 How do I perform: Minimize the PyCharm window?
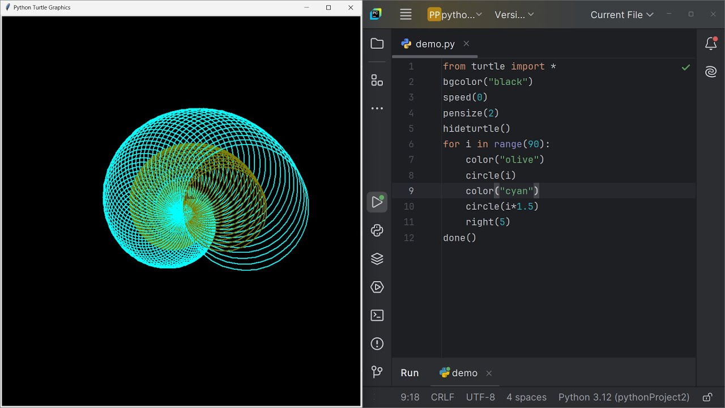(x=669, y=14)
